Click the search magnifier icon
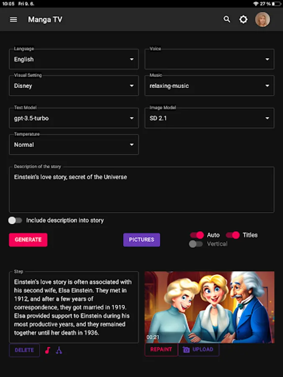This screenshot has width=283, height=377. [x=227, y=19]
